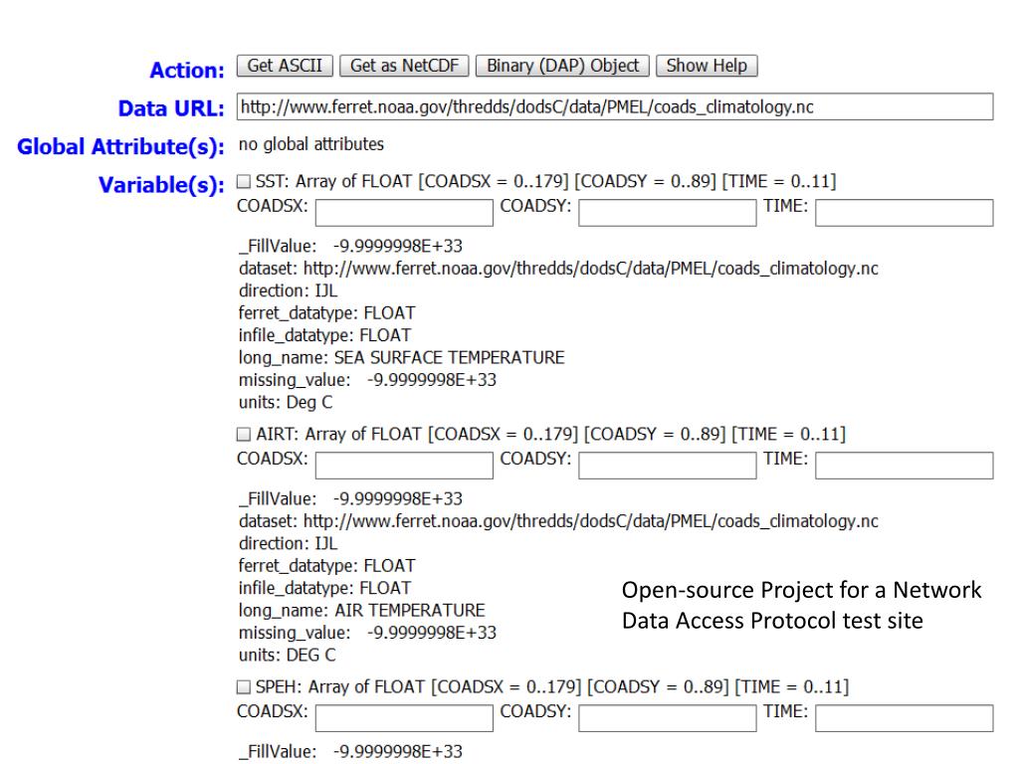The width and height of the screenshot is (1019, 764).
Task: Click the SST dataset URL line
Action: pos(558,269)
